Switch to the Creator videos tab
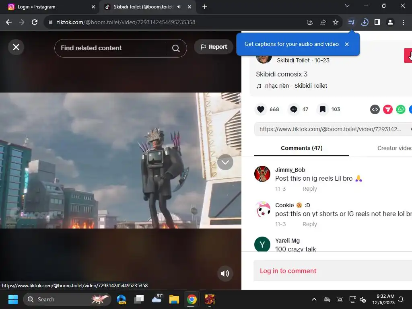Image resolution: width=412 pixels, height=309 pixels. [x=394, y=148]
